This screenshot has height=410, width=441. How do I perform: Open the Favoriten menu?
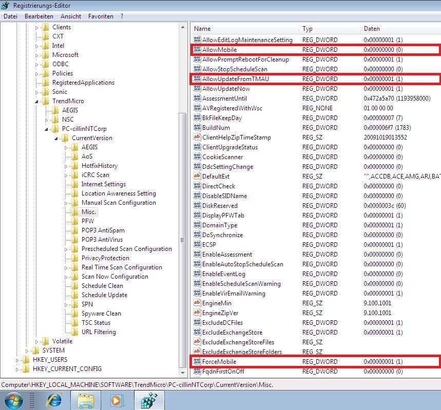pos(101,16)
